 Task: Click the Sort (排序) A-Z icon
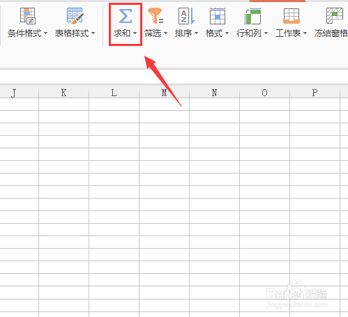(187, 16)
